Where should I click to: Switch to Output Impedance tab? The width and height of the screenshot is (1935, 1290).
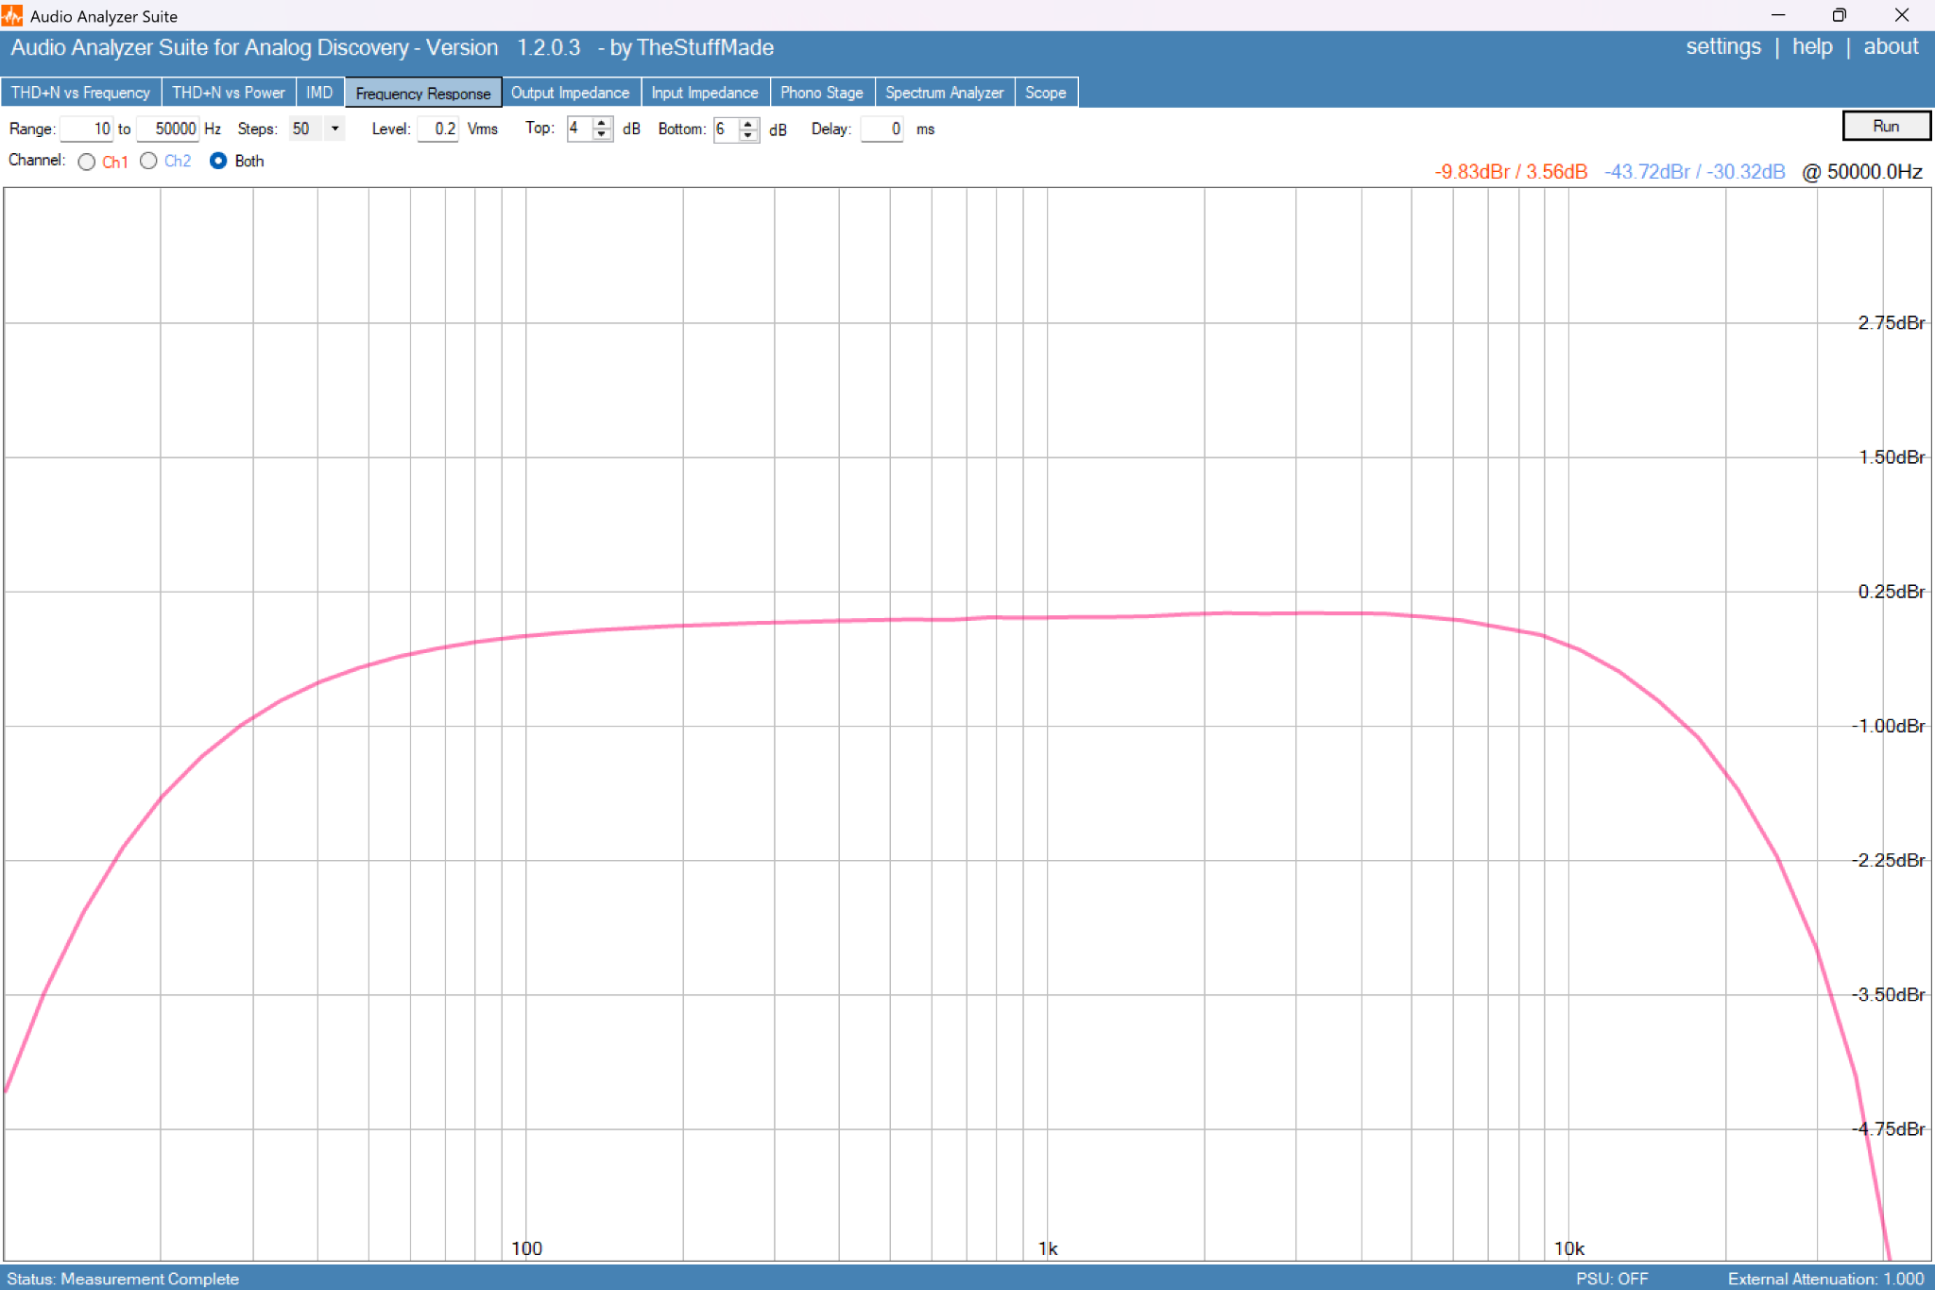(x=570, y=93)
